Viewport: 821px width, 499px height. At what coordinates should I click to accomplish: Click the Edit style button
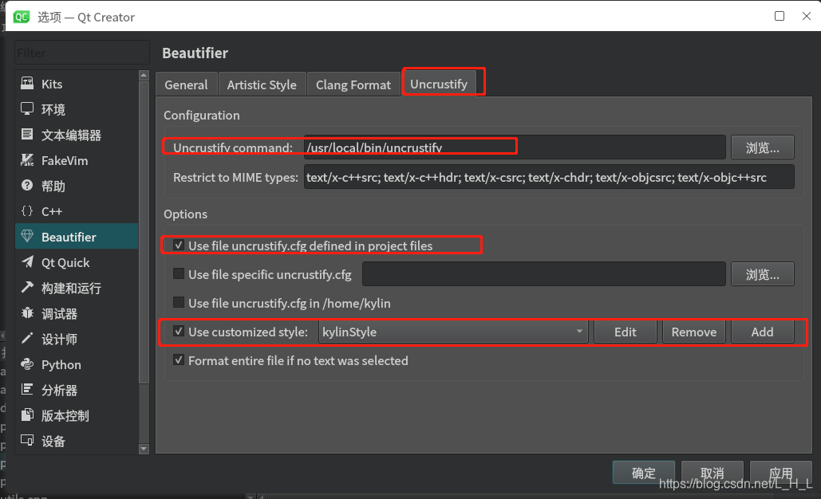[626, 332]
